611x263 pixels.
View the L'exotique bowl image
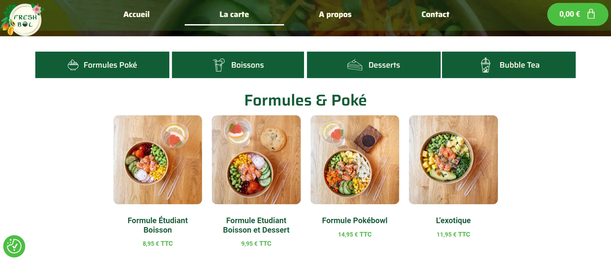point(453,160)
